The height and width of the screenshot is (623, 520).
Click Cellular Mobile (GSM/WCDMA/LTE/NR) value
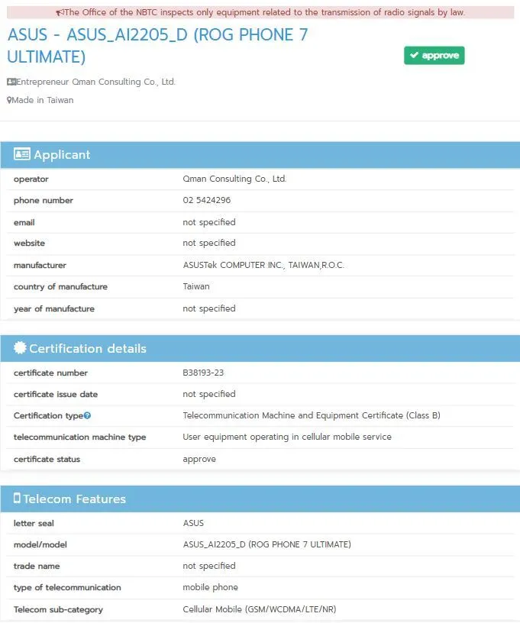(260, 609)
